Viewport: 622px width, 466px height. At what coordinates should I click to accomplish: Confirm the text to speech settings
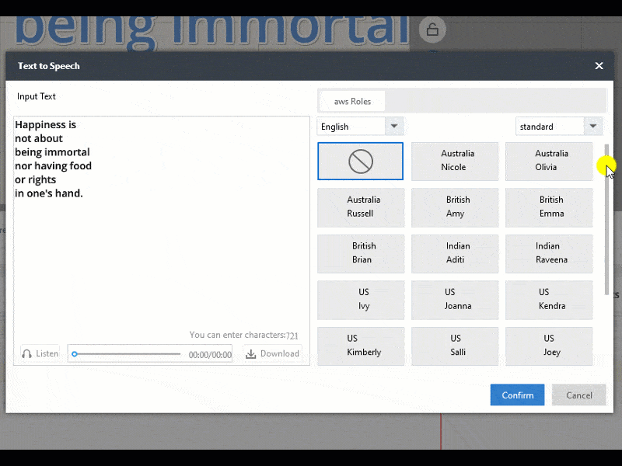(x=517, y=395)
